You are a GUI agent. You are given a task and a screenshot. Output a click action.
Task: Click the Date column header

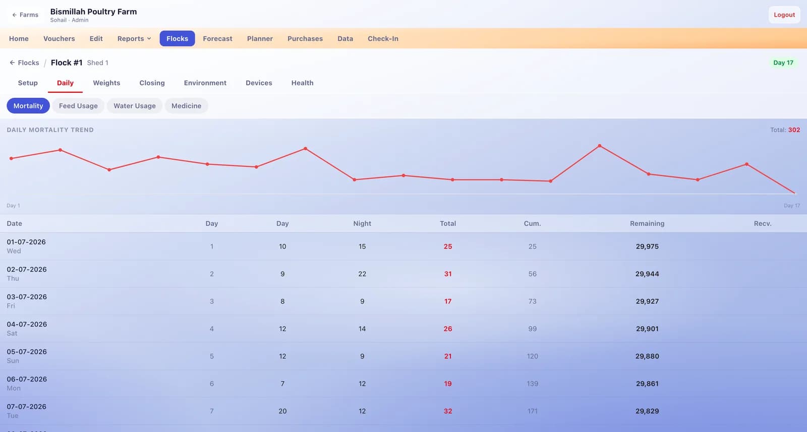tap(14, 224)
